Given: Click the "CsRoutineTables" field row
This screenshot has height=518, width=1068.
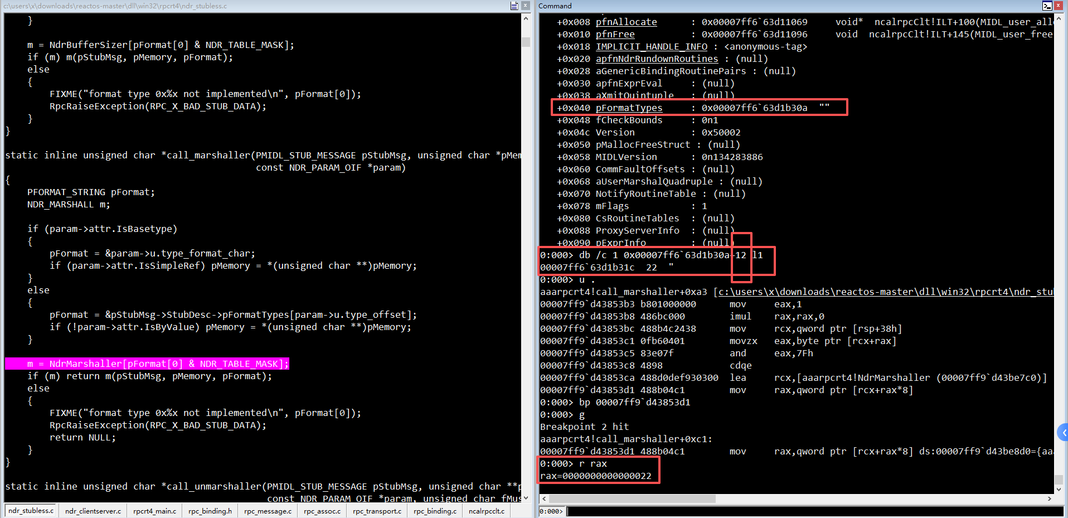Looking at the screenshot, I should (x=646, y=218).
